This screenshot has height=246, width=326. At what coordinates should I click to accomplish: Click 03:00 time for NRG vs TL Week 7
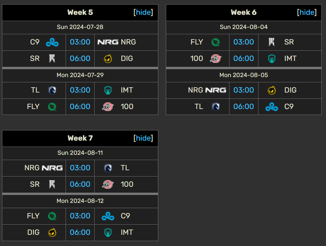click(x=80, y=168)
